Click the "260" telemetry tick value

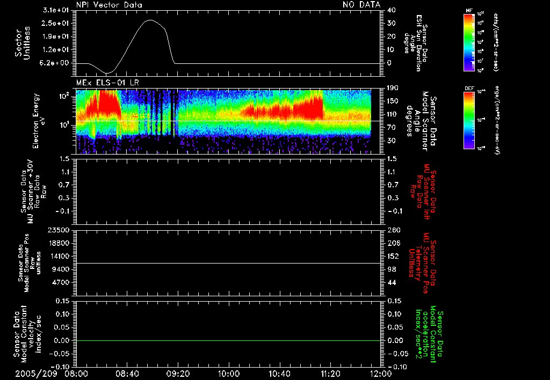(x=394, y=230)
